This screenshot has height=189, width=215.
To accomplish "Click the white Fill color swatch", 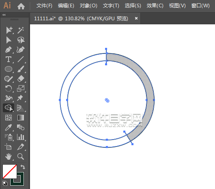I will 10,172.
